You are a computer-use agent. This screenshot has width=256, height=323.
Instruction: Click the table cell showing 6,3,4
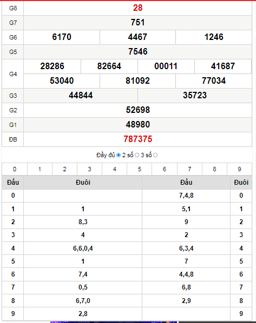tap(186, 248)
